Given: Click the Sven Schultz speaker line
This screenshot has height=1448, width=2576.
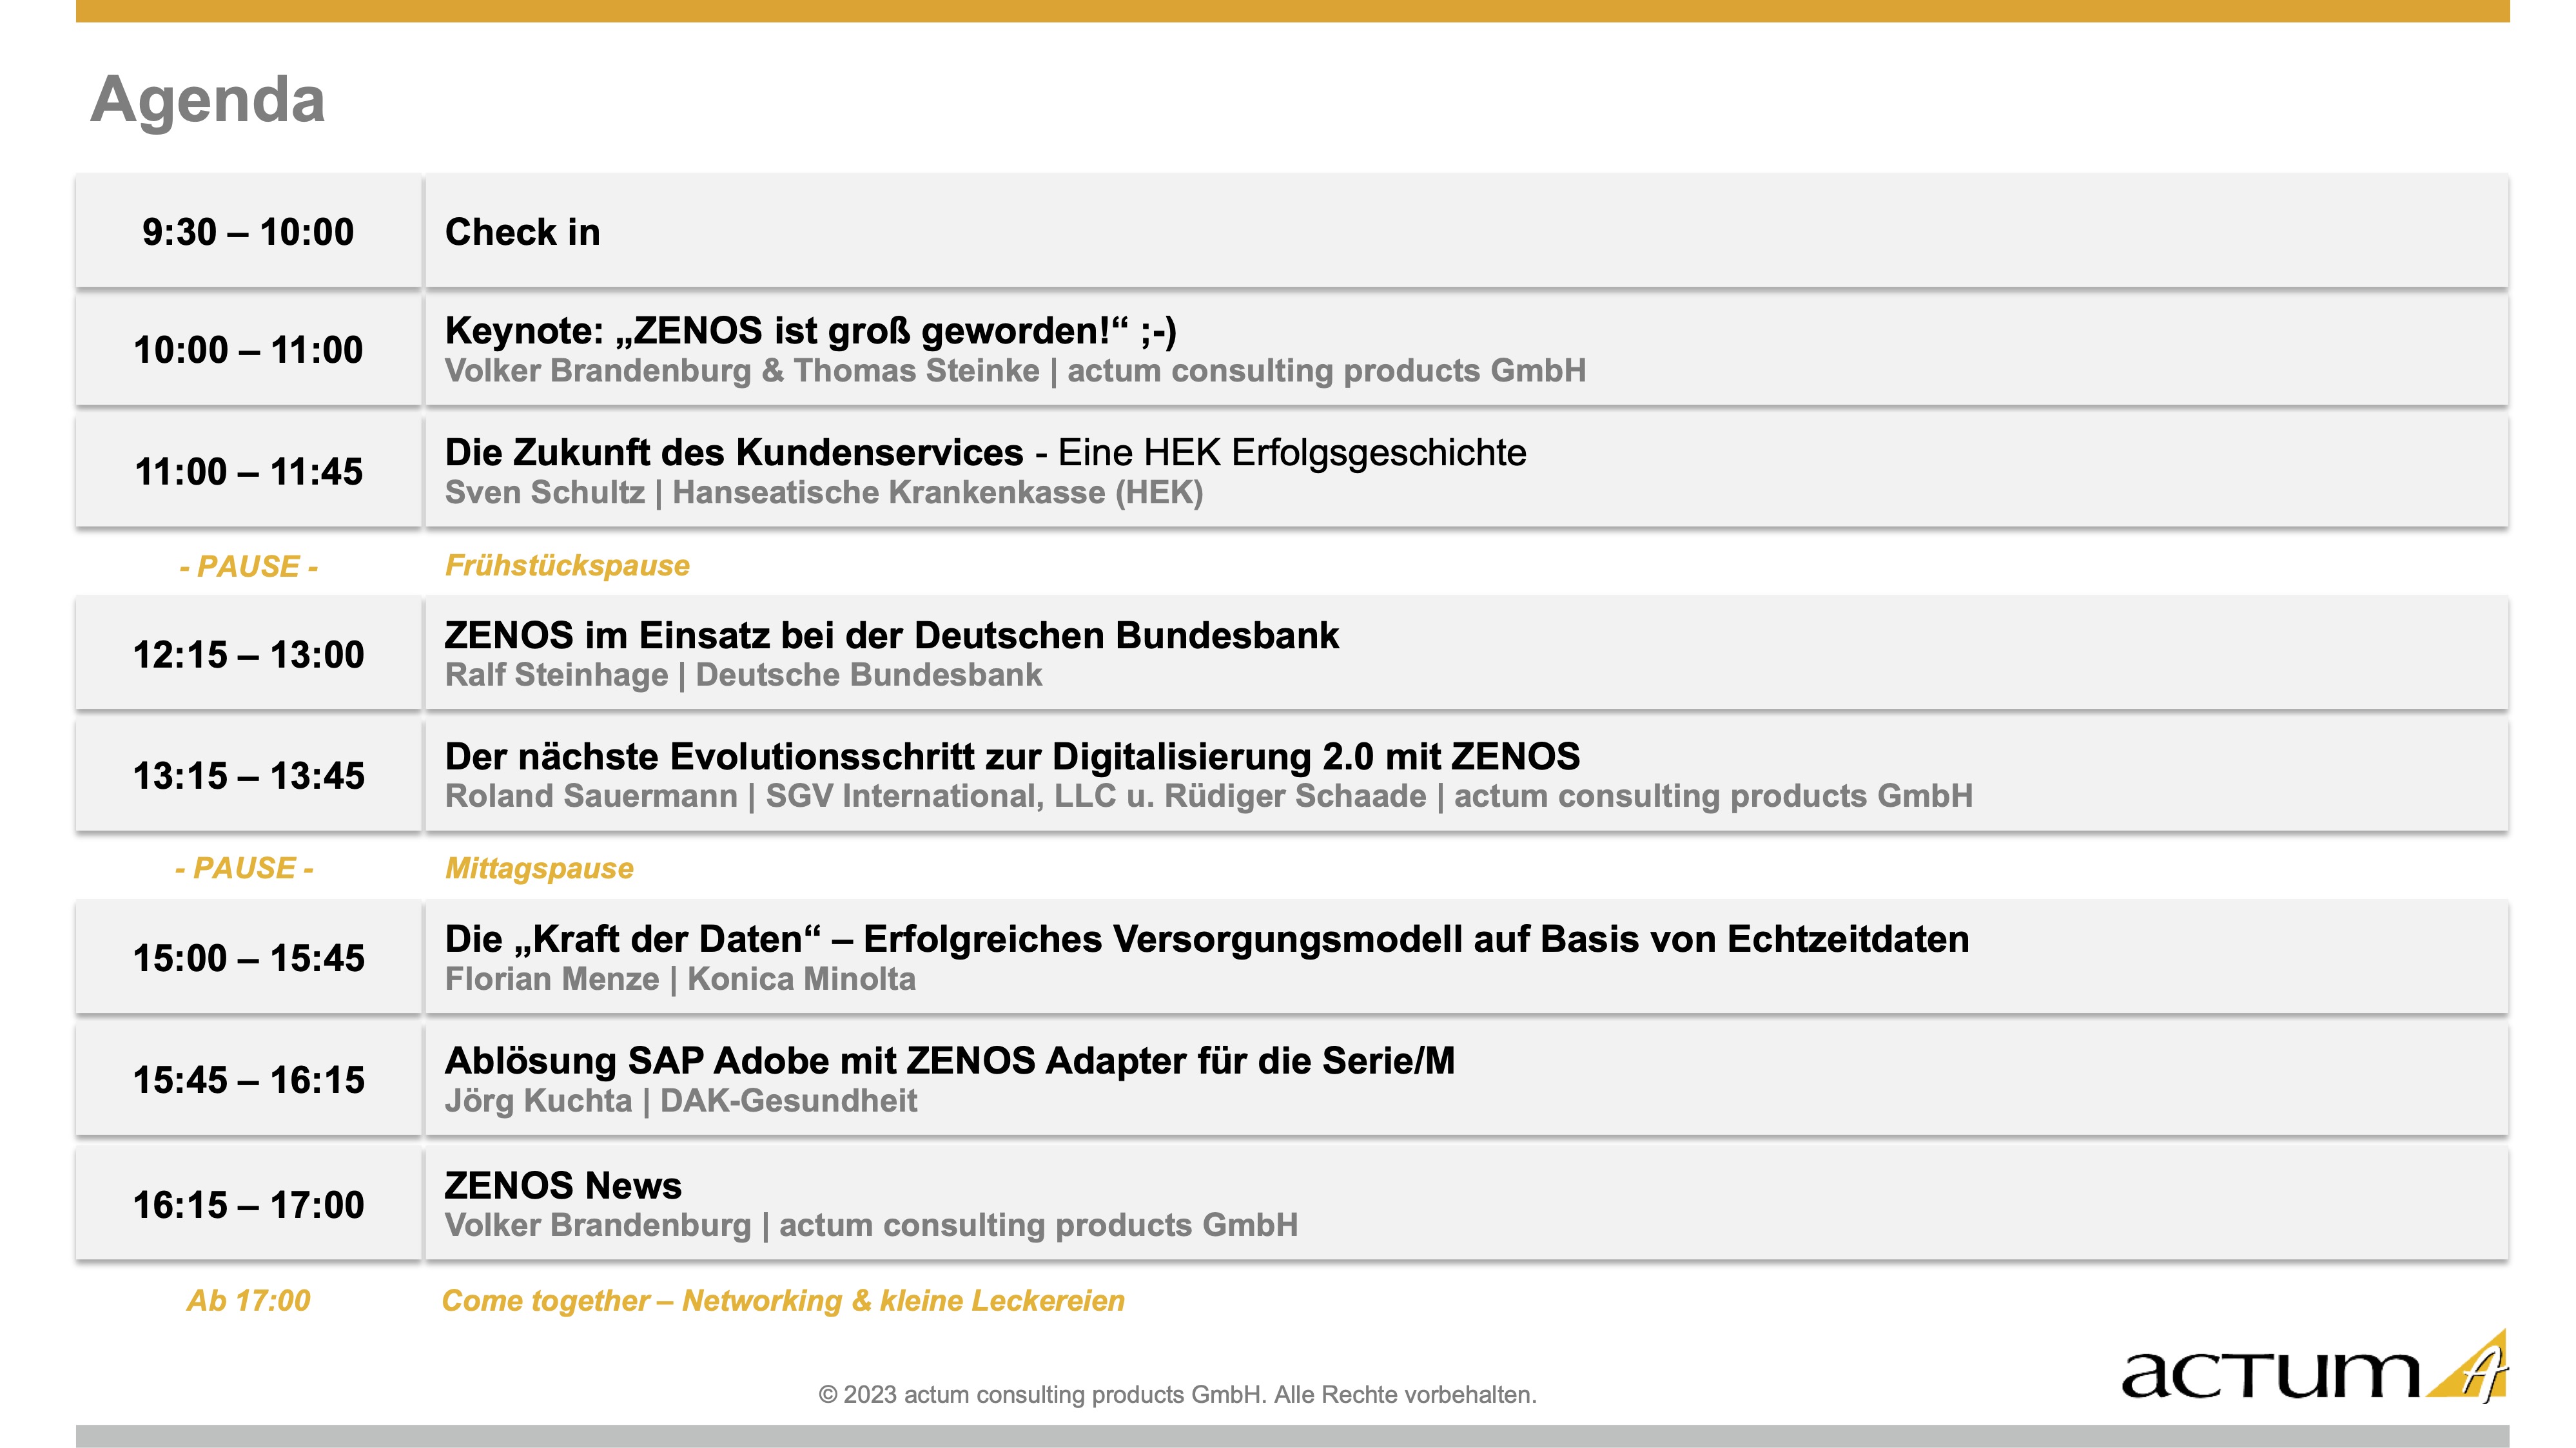Looking at the screenshot, I should pyautogui.click(x=823, y=493).
